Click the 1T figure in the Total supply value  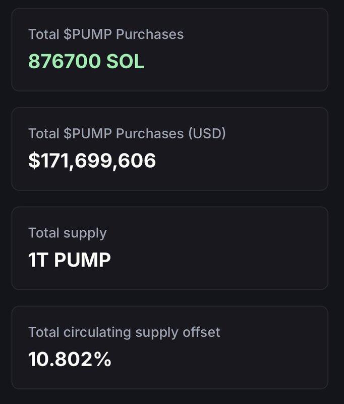tap(39, 260)
